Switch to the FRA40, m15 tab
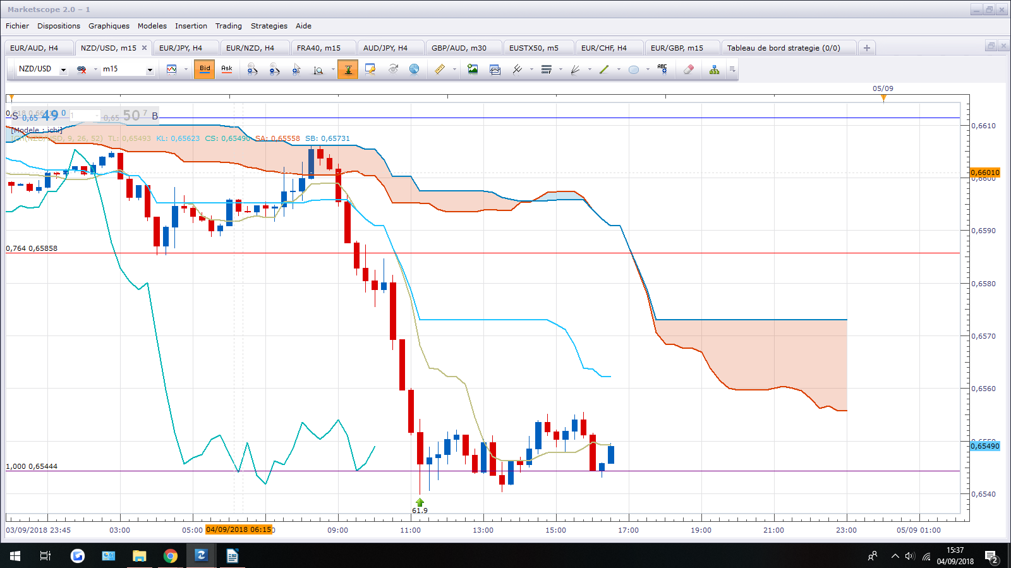 (x=323, y=48)
